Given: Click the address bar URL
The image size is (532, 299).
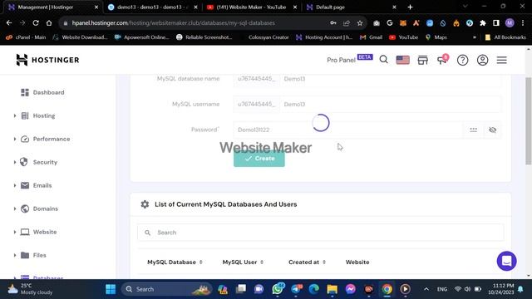Looking at the screenshot, I should tap(173, 23).
